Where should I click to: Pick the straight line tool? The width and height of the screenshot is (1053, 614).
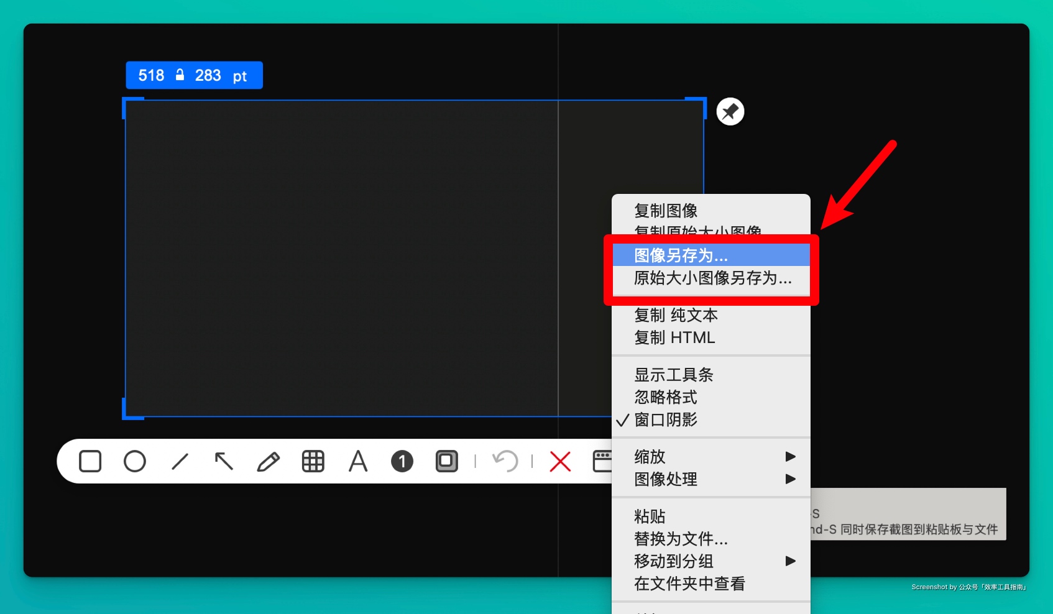pos(180,461)
